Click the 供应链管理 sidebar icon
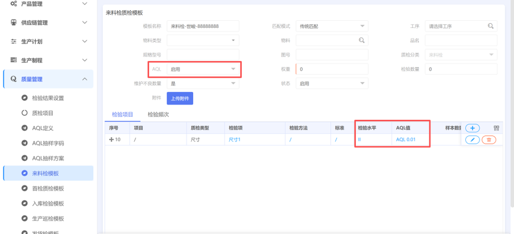514x234 pixels. pos(14,23)
